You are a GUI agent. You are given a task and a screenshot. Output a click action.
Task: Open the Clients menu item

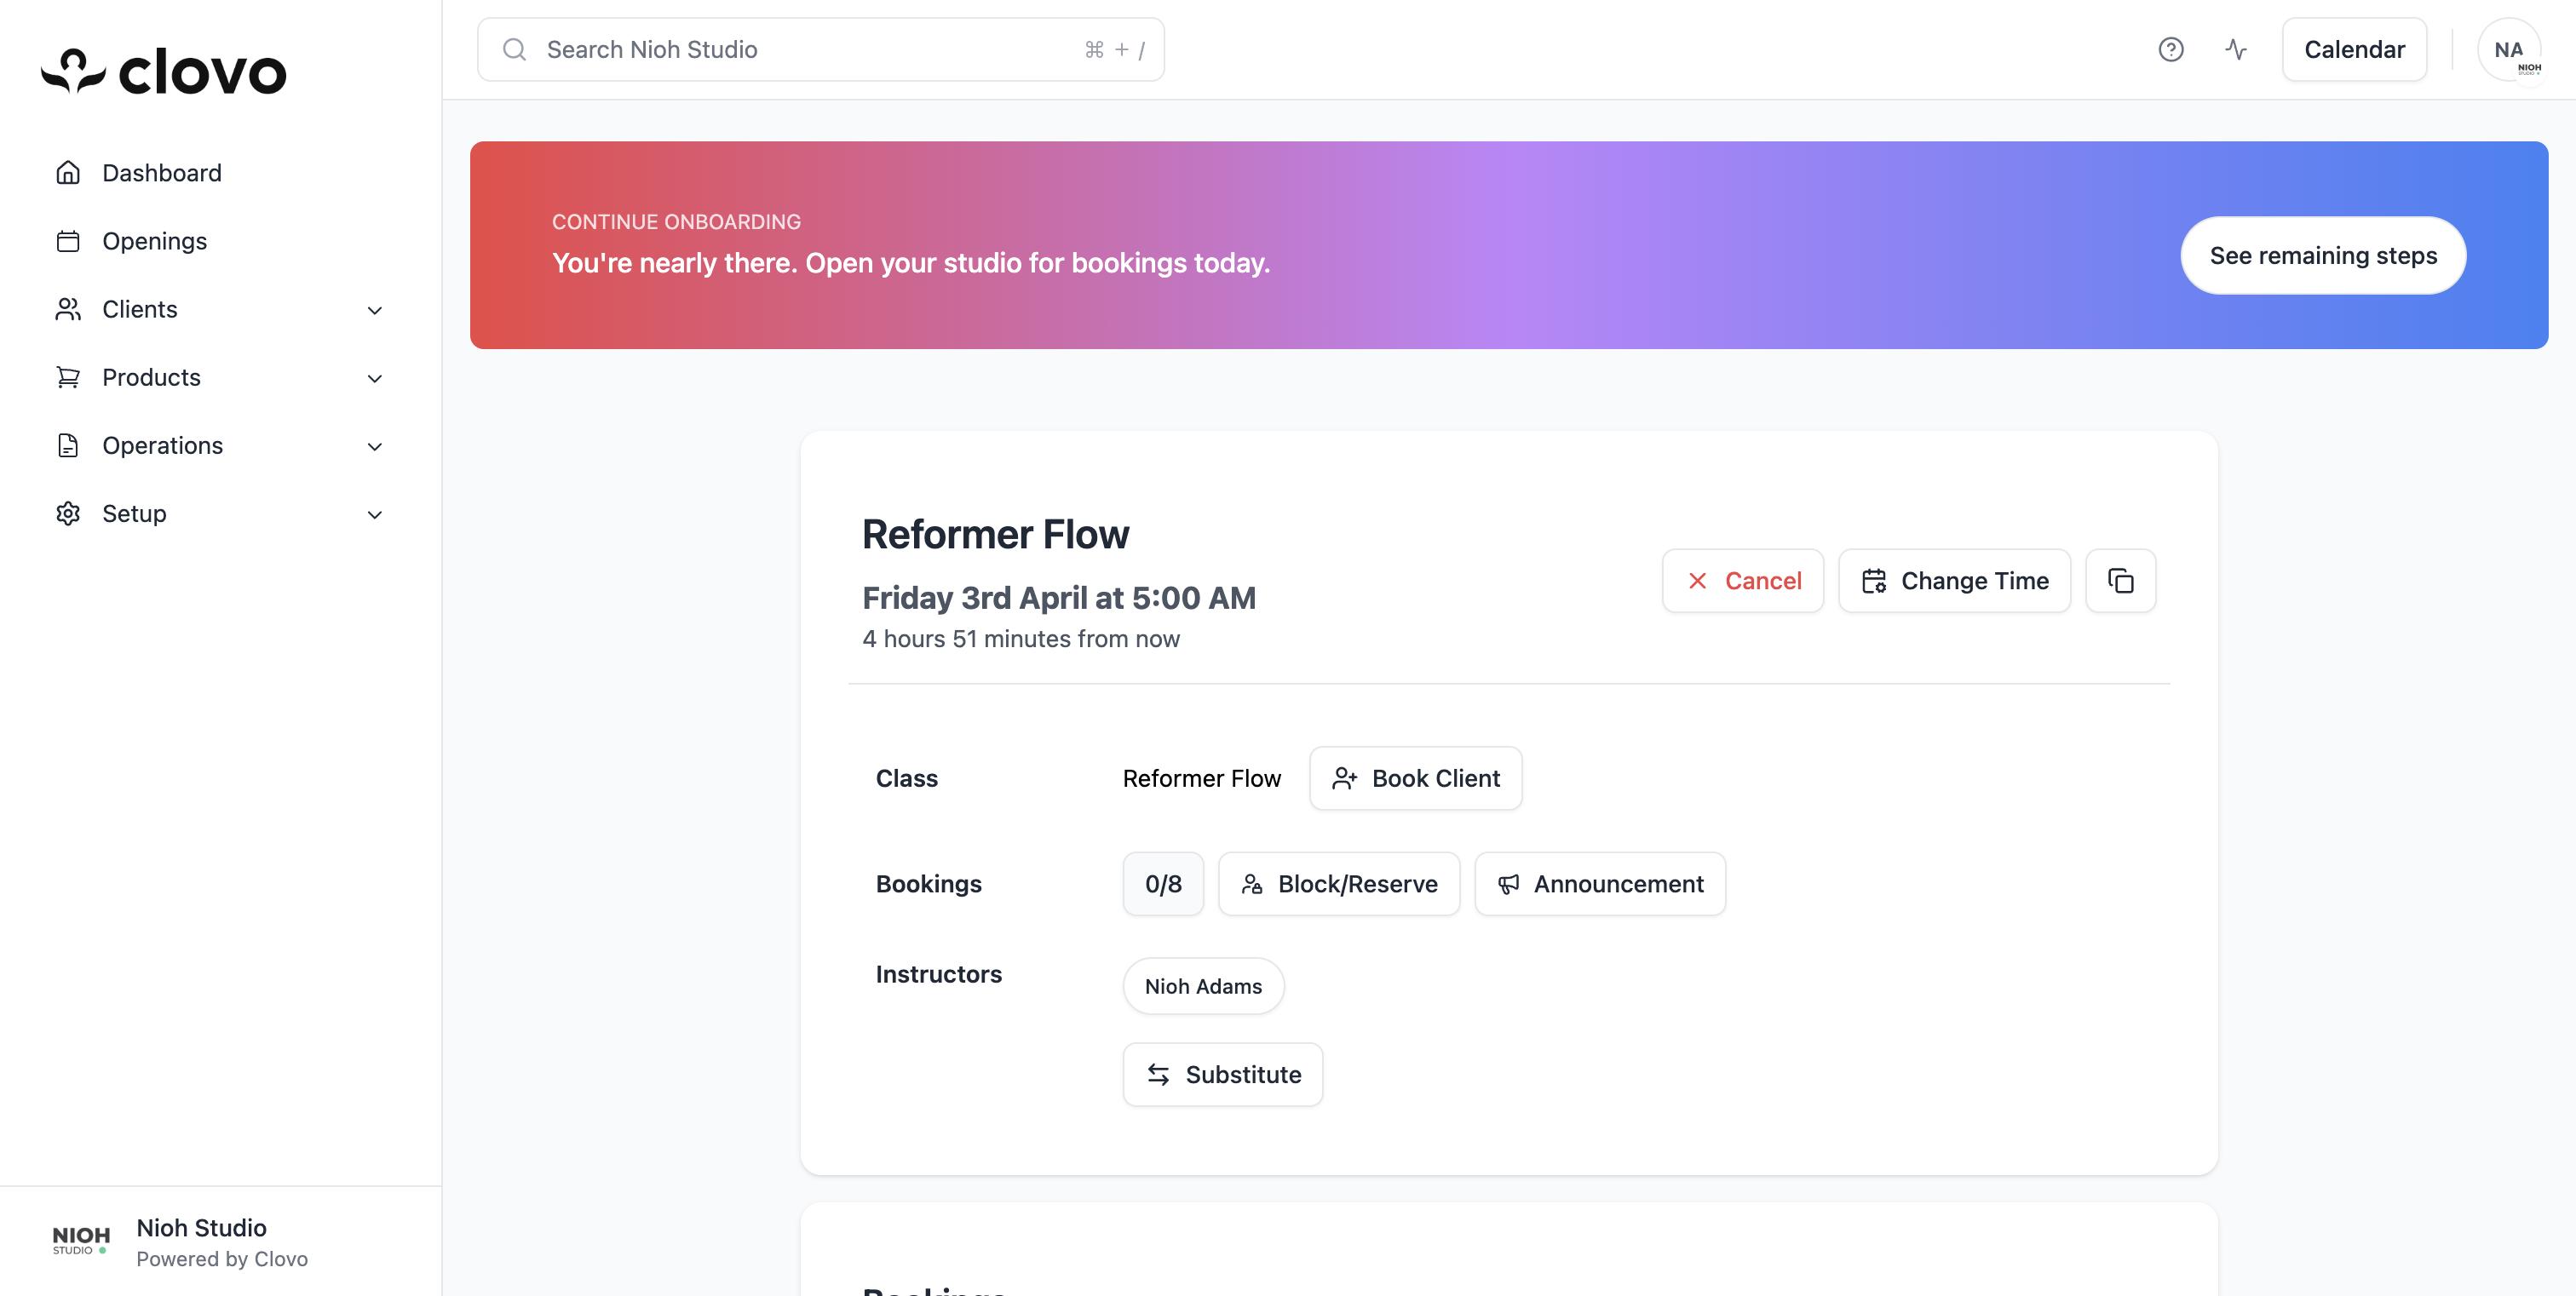tap(139, 309)
